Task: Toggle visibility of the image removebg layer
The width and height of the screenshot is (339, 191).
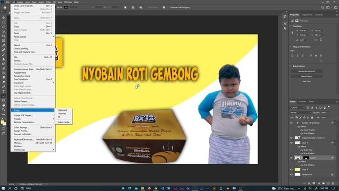Action: pyautogui.click(x=291, y=138)
